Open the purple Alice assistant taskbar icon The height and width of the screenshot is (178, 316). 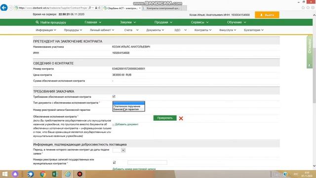point(15,174)
